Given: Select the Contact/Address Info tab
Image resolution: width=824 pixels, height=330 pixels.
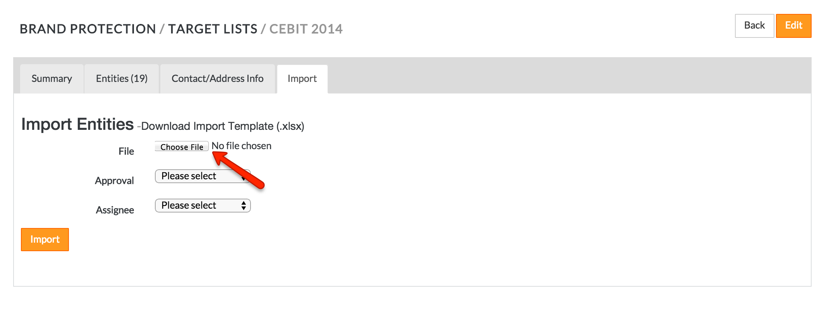Looking at the screenshot, I should 218,78.
